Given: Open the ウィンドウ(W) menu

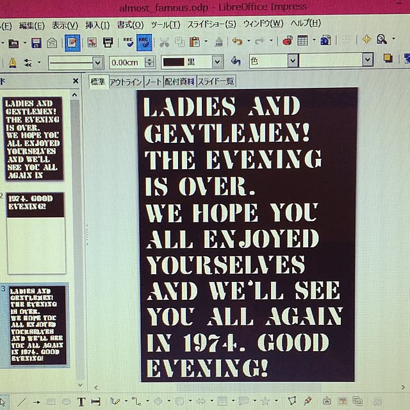Looking at the screenshot, I should click(263, 24).
